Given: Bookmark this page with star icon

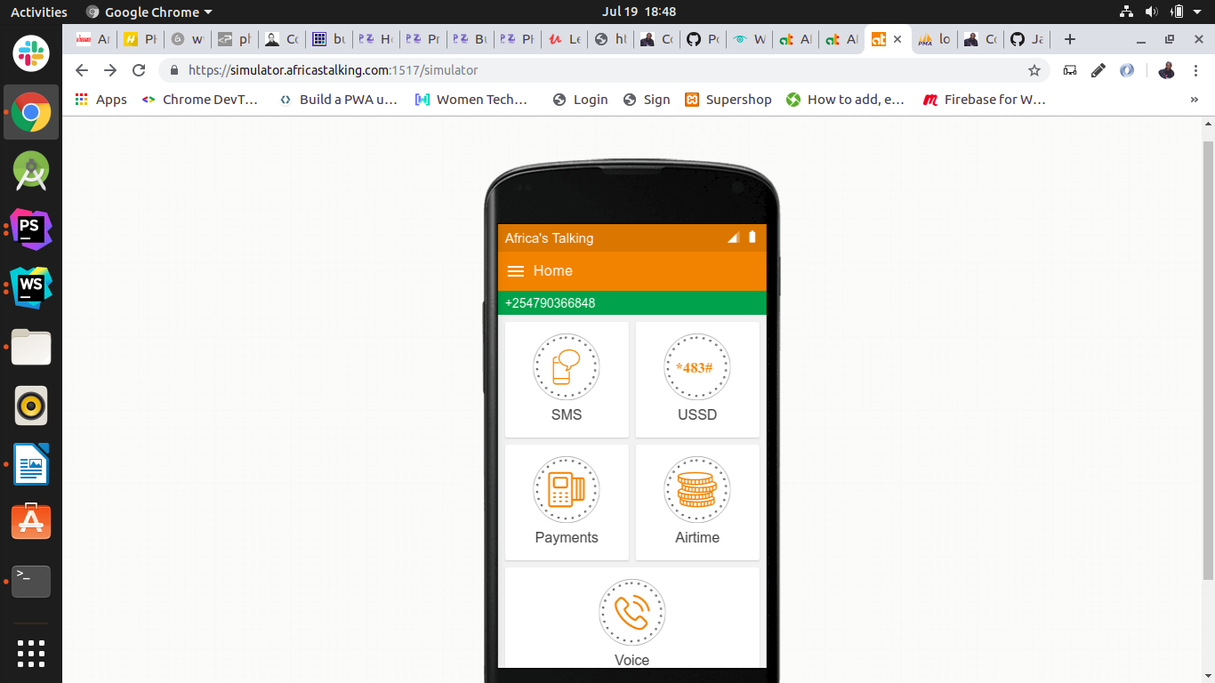Looking at the screenshot, I should (x=1034, y=70).
